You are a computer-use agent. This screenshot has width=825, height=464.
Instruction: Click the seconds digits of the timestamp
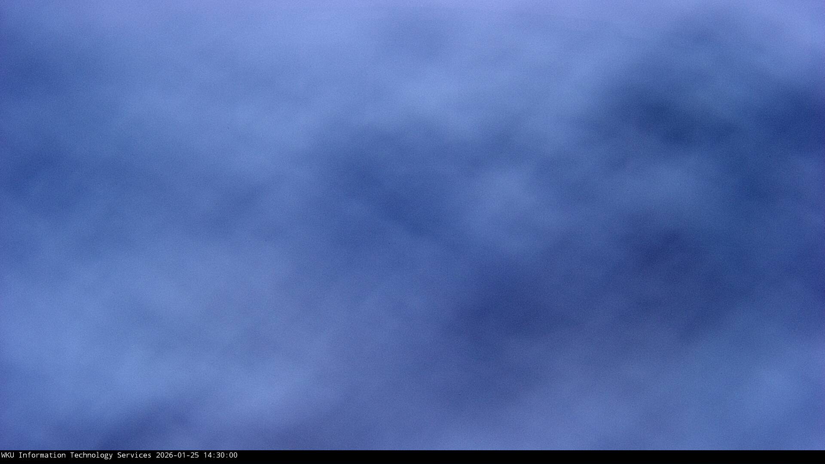click(233, 455)
